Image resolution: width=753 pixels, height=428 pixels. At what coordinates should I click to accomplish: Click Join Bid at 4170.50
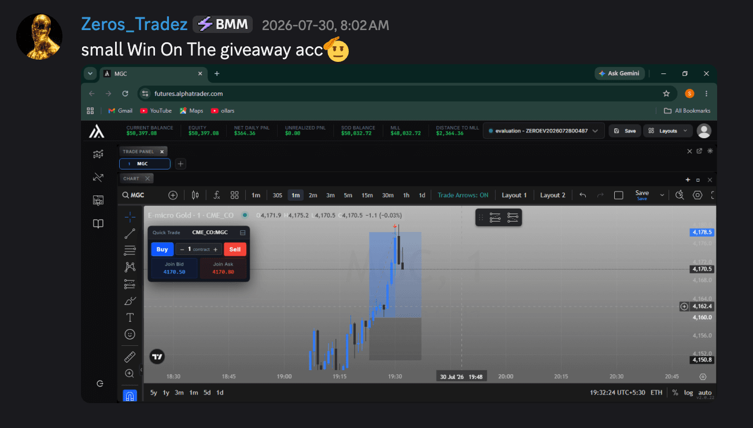click(174, 268)
